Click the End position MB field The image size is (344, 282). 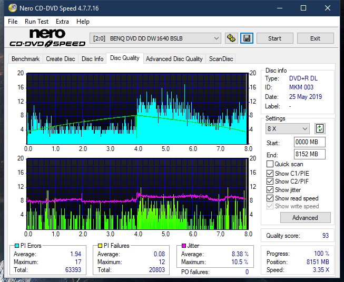coord(310,154)
